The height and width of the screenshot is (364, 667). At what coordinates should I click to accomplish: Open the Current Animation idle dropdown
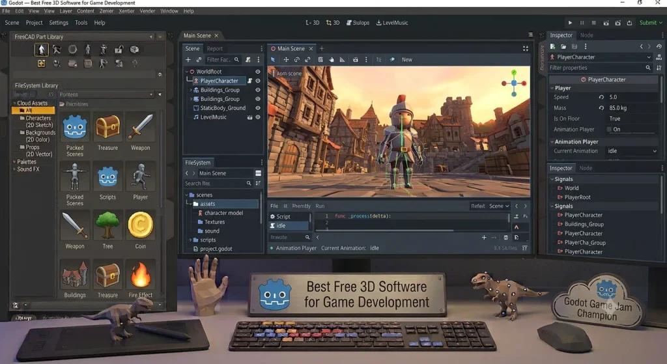click(632, 151)
